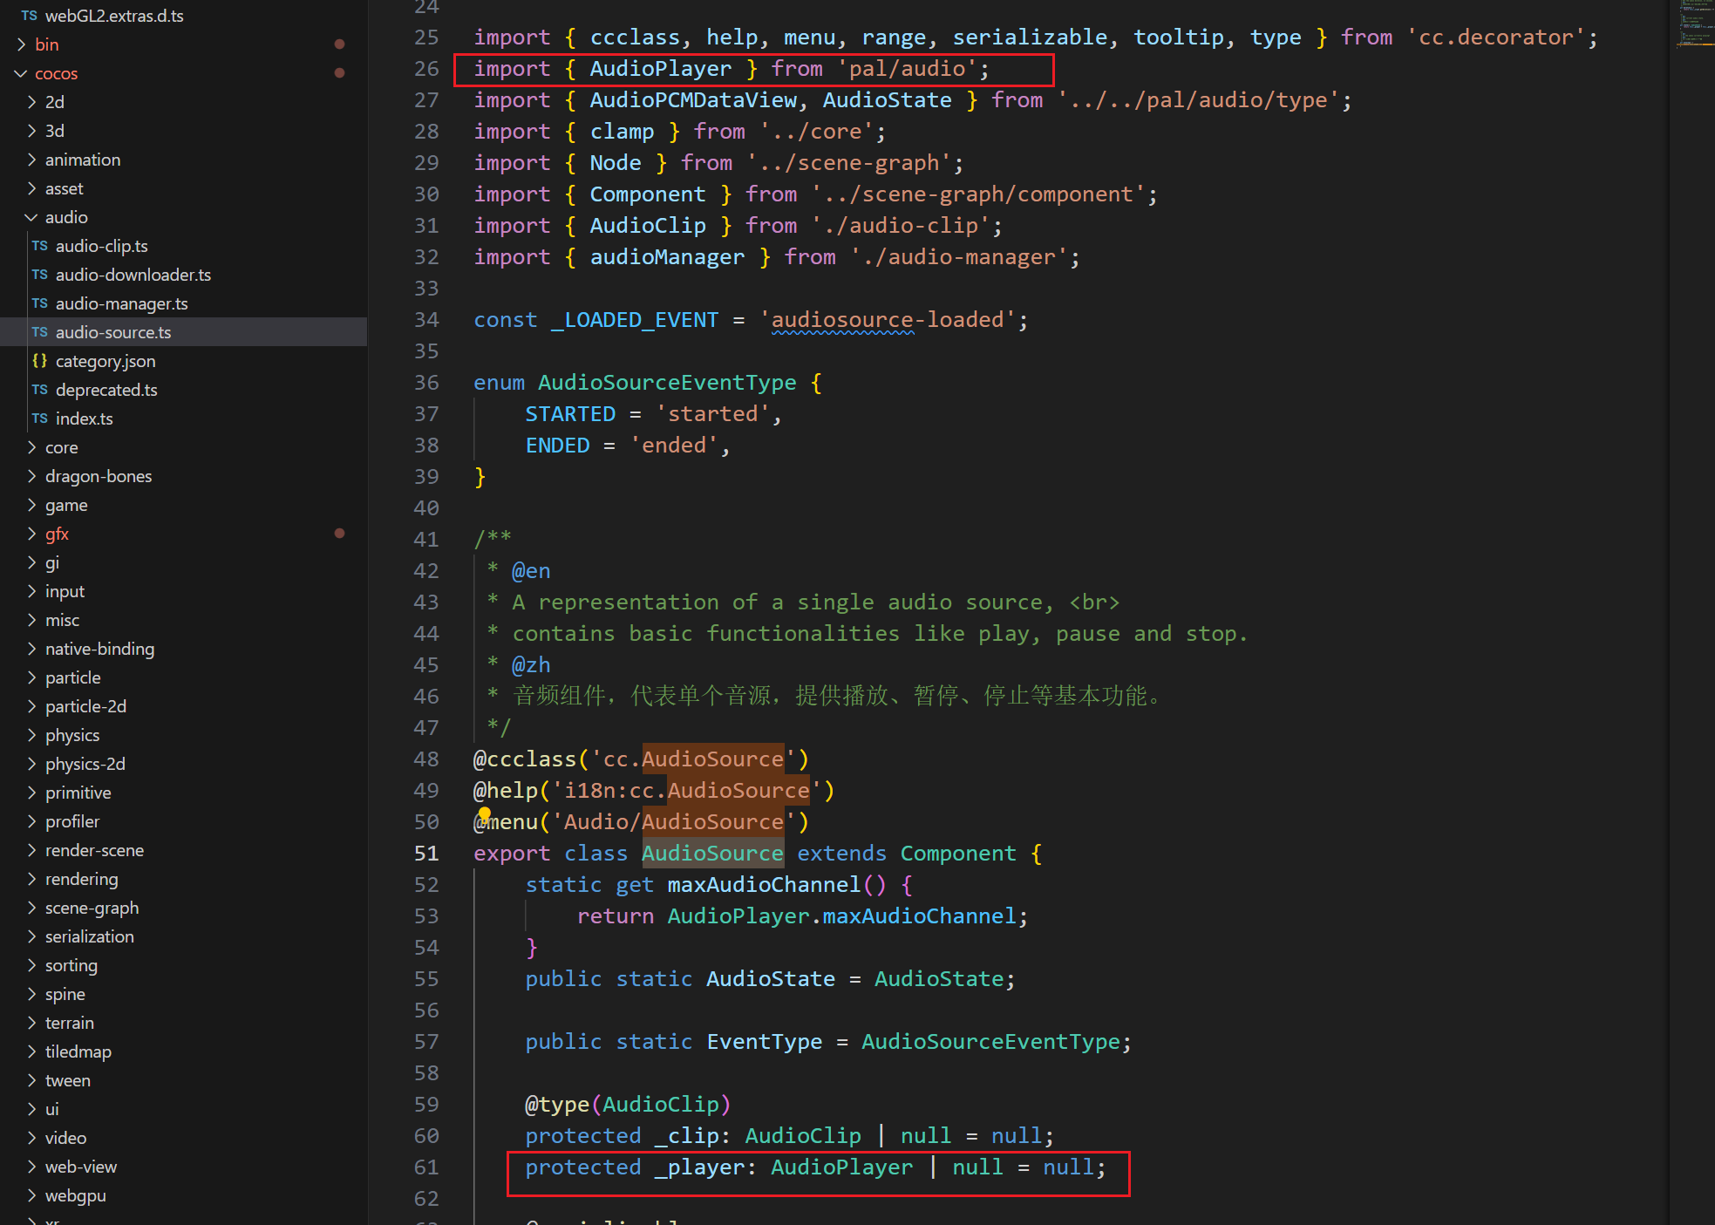Collapse the cocos folder
The width and height of the screenshot is (1715, 1225).
pos(21,73)
